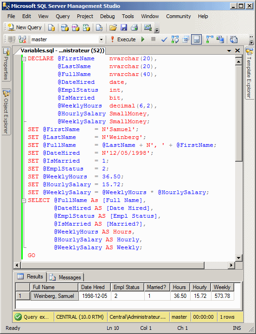Screen dimensions: 256x334
Task: Click editor horizontal scrollbar left arrow
Action: pos(17,265)
